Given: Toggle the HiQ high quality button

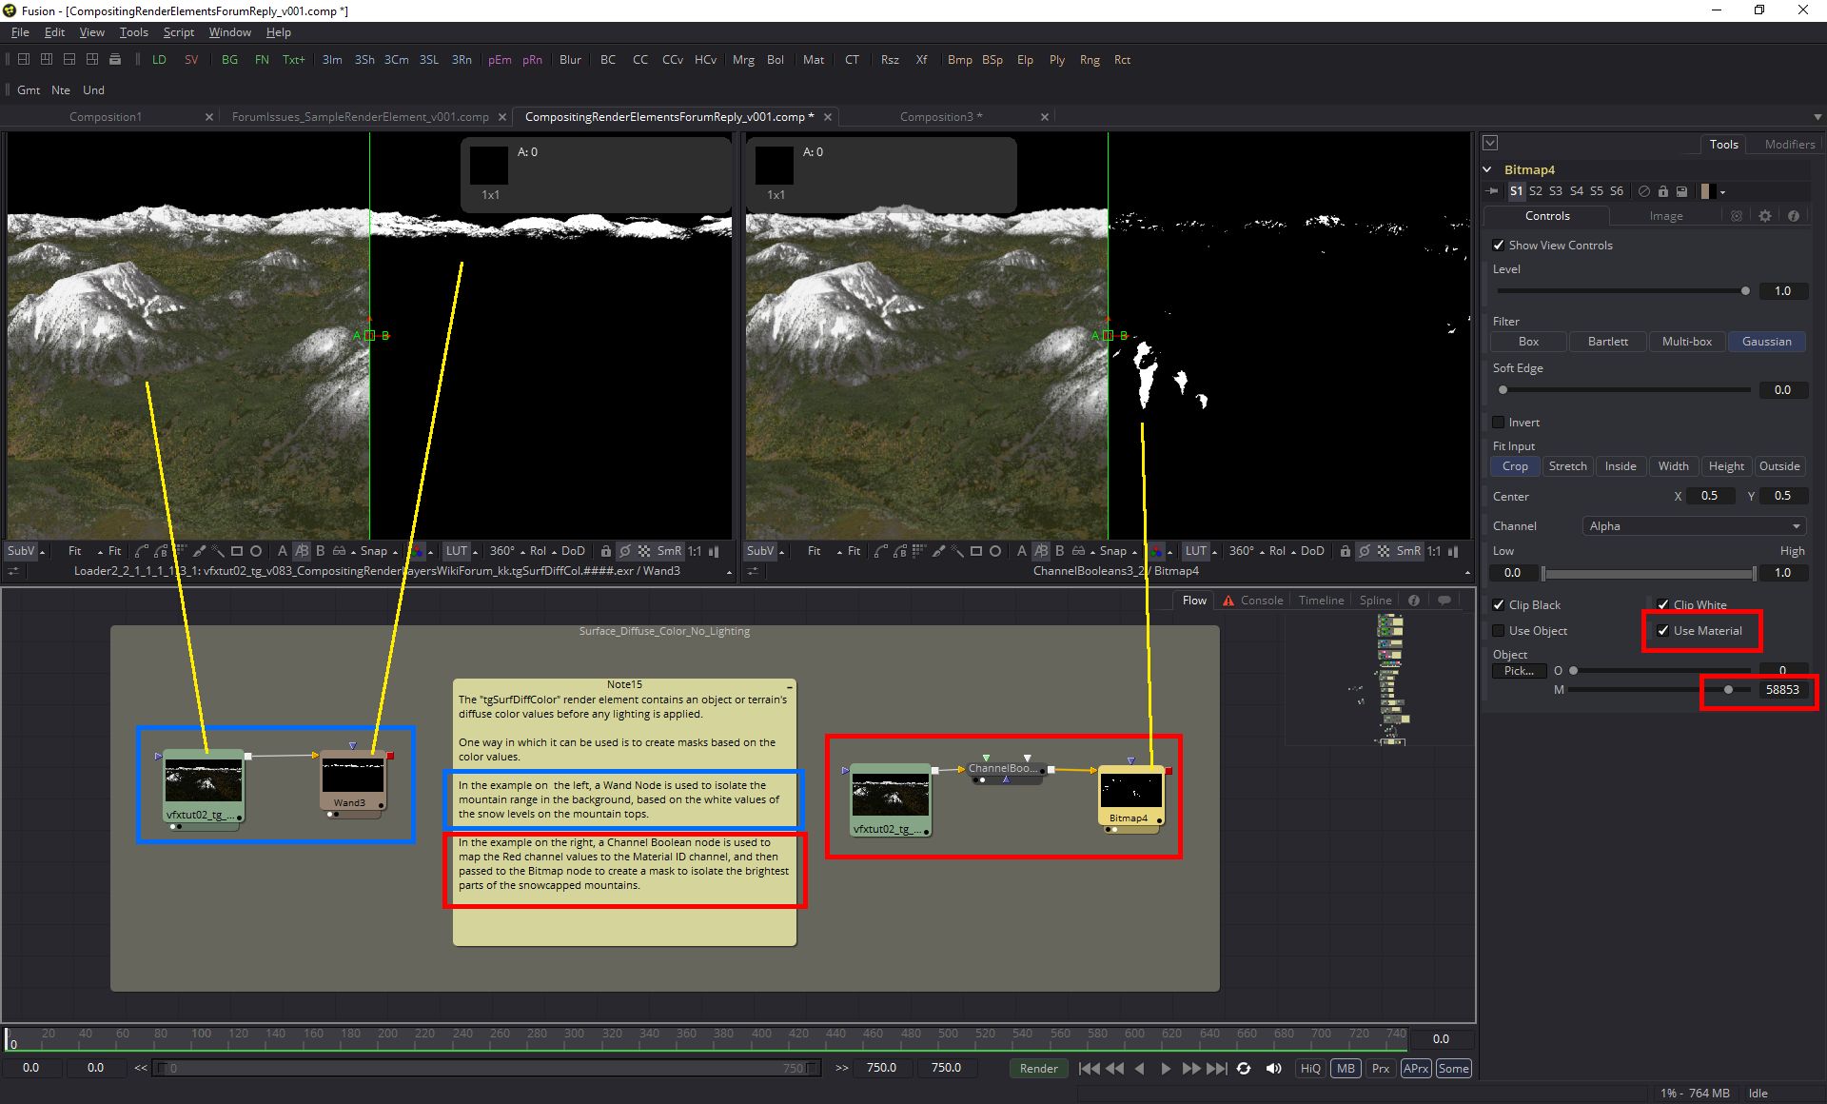Looking at the screenshot, I should [x=1310, y=1068].
